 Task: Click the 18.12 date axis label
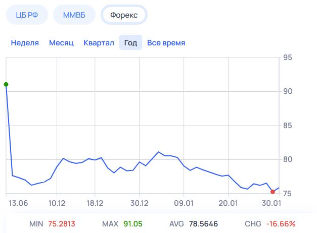[95, 203]
